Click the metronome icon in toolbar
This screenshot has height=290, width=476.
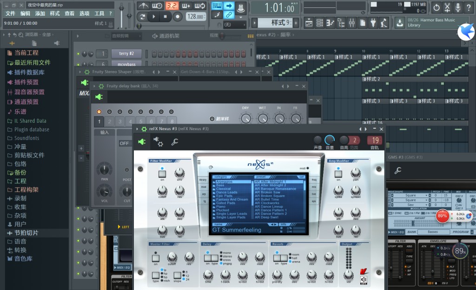click(143, 6)
